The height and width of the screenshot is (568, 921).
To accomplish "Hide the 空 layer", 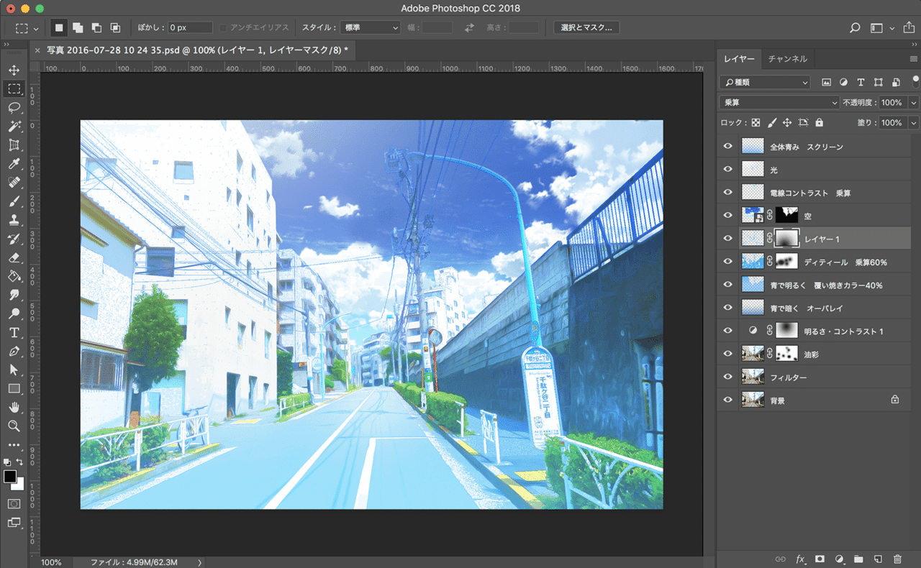I will (728, 216).
